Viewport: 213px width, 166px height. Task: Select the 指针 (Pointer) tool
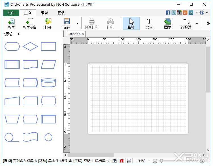(131, 24)
